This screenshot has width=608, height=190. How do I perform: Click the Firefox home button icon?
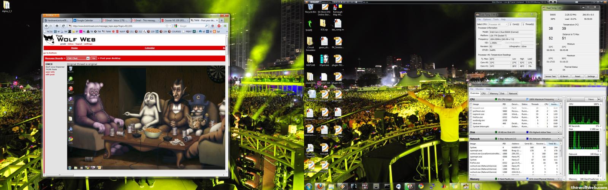tap(57, 26)
